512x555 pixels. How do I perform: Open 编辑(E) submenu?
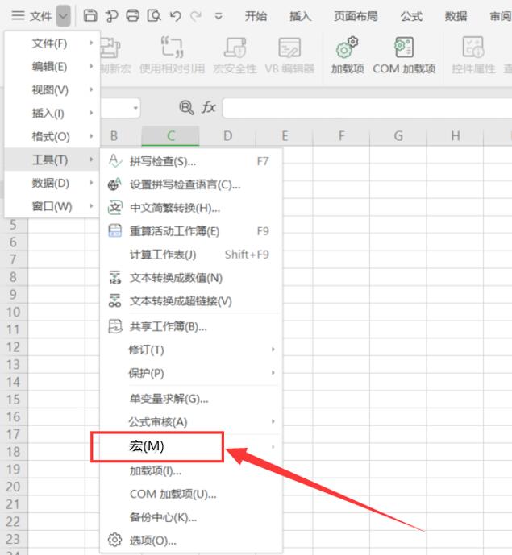[52, 67]
